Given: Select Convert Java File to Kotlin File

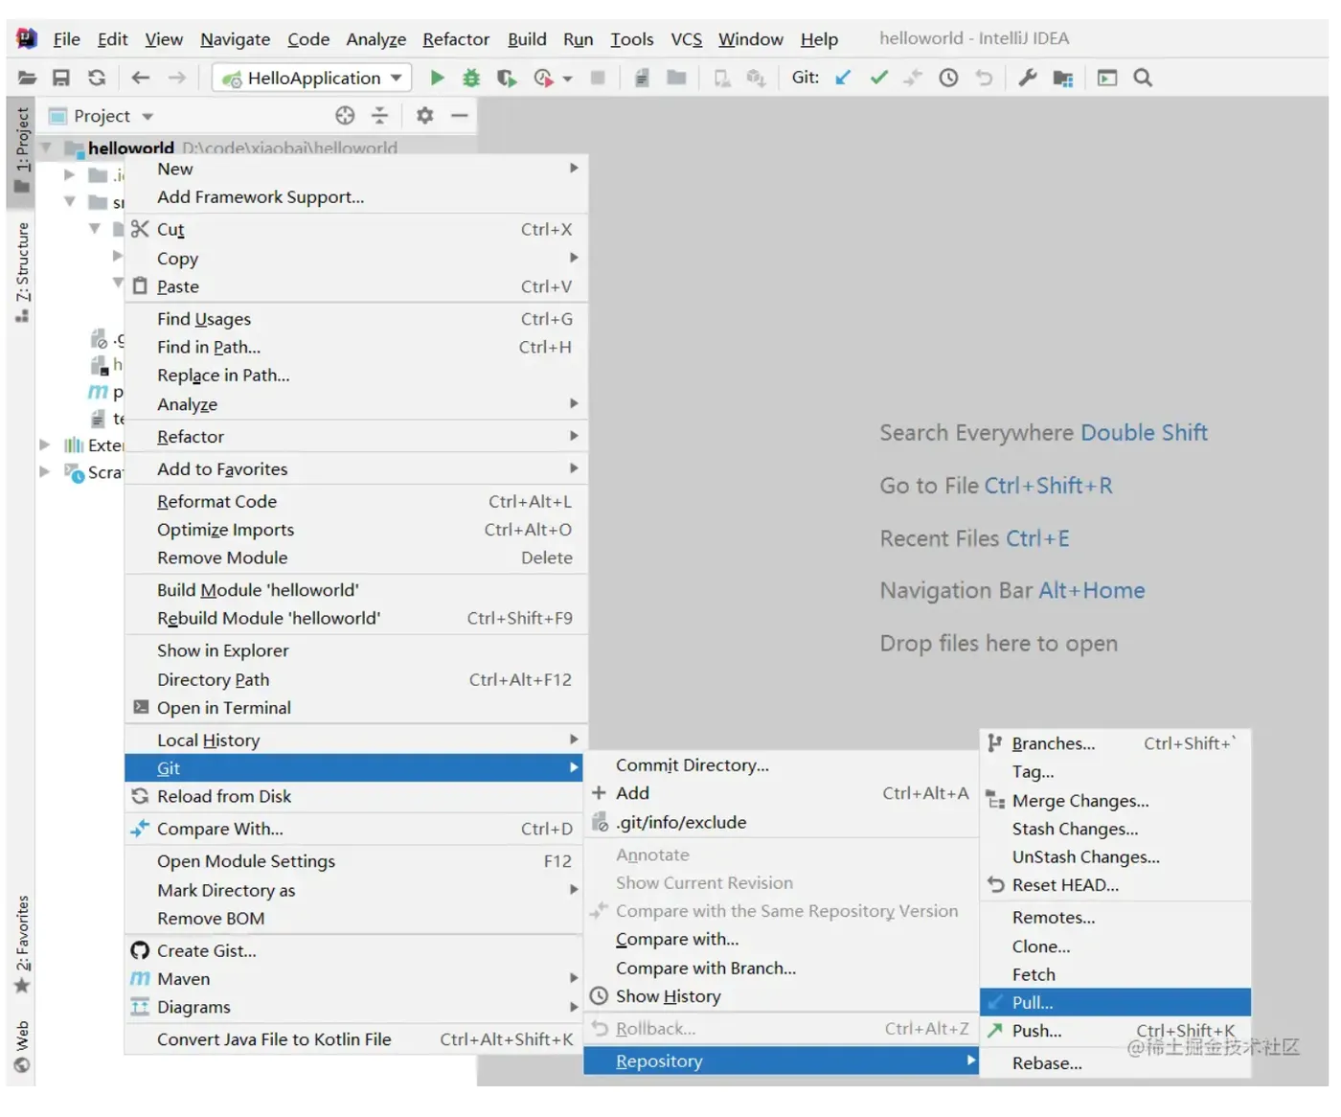Looking at the screenshot, I should click(356, 1039).
